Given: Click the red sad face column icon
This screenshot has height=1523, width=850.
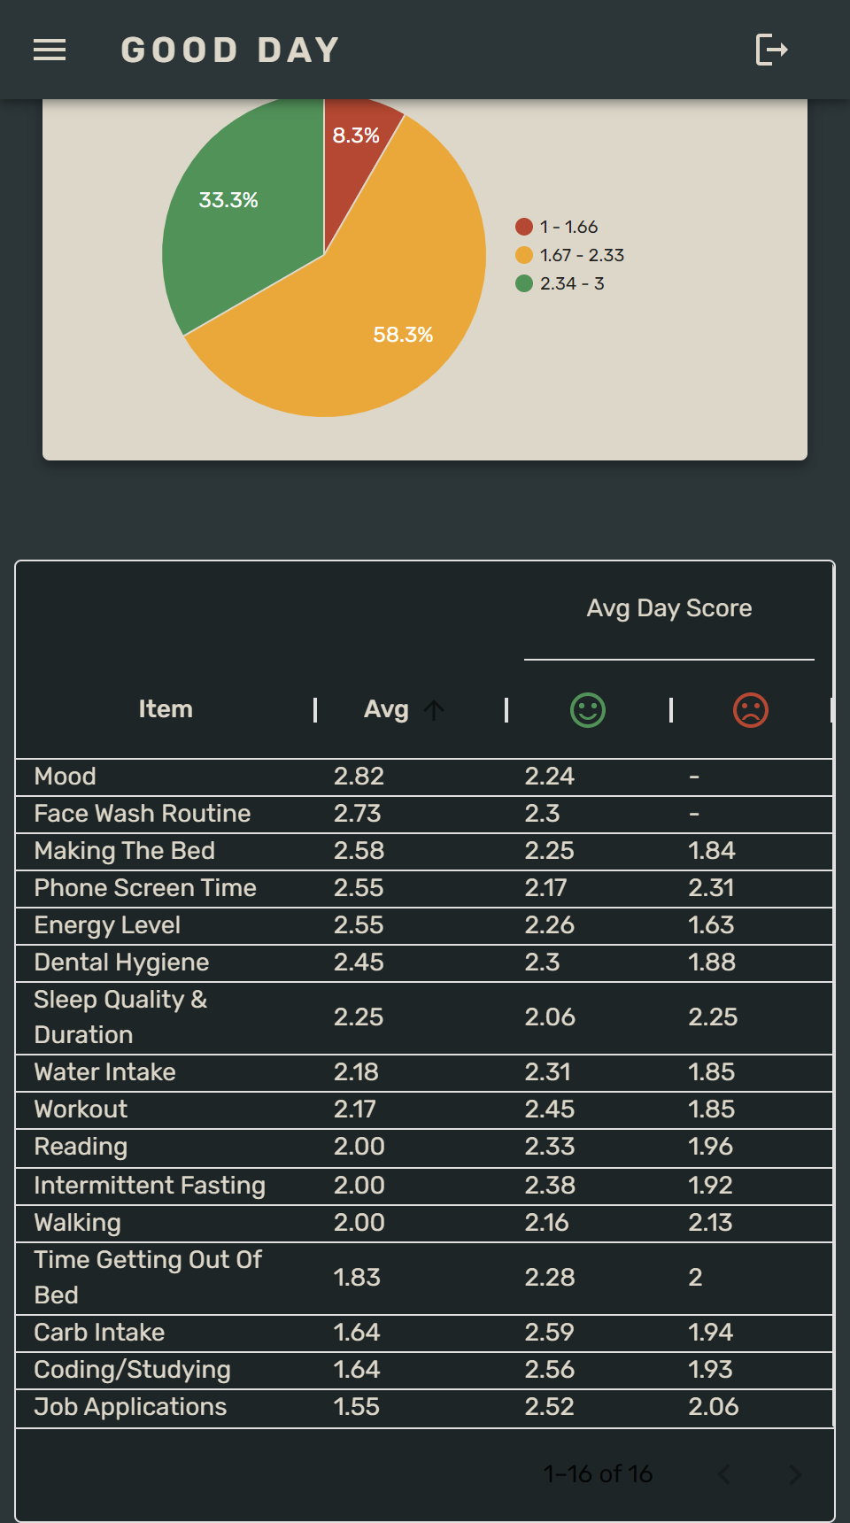Looking at the screenshot, I should point(750,710).
